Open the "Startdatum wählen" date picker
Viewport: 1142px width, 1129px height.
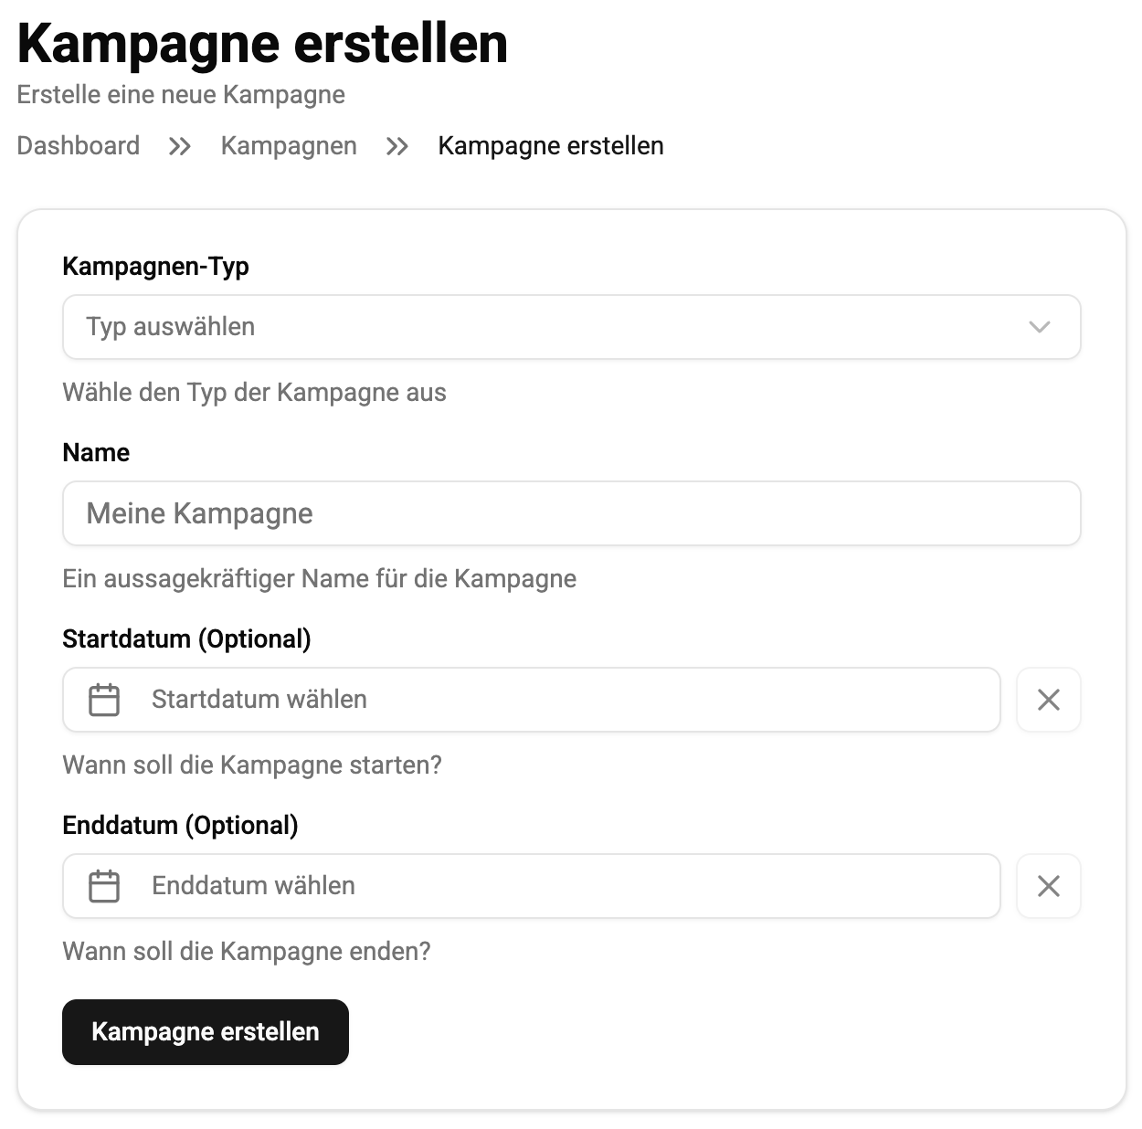[548, 700]
